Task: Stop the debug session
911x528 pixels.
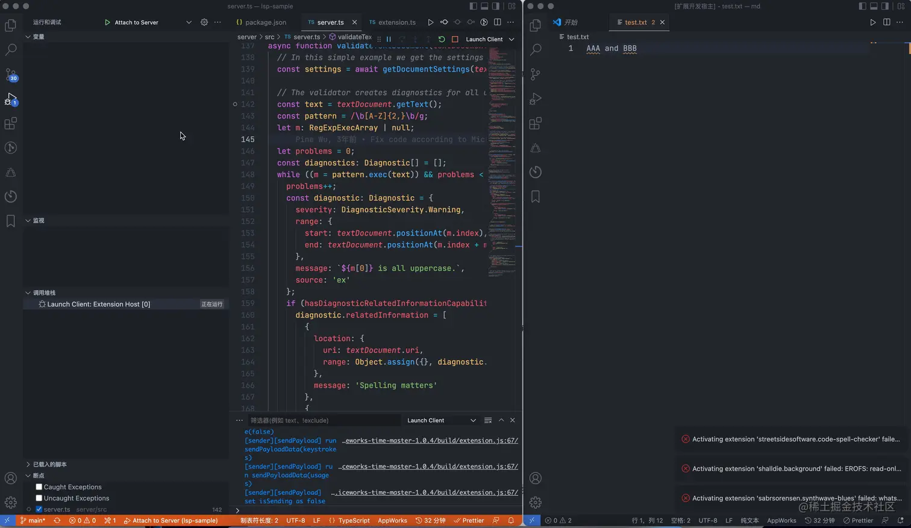Action: [x=455, y=39]
